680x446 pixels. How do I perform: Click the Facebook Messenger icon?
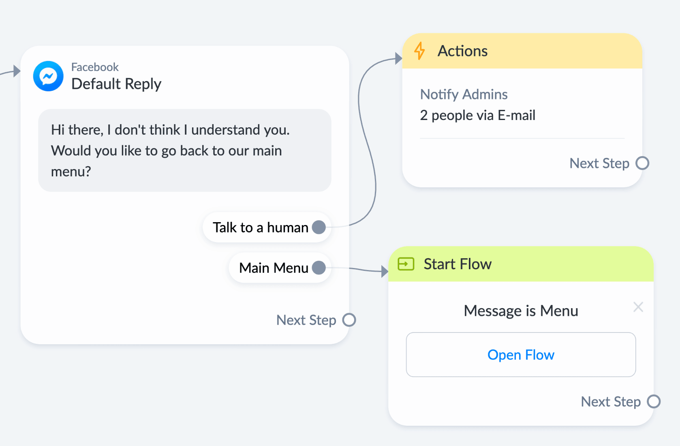[x=48, y=76]
